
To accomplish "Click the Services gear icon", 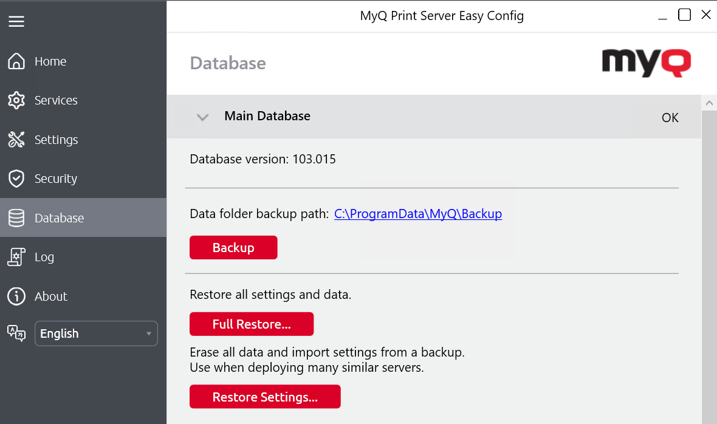I will (x=16, y=100).
